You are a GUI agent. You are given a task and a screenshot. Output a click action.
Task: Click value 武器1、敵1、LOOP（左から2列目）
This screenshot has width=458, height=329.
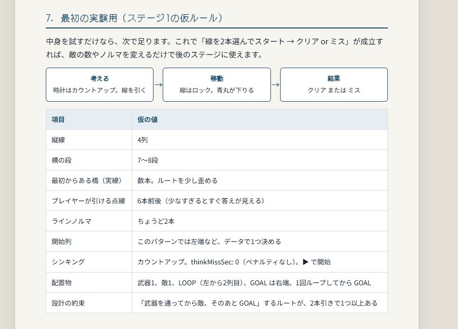(x=254, y=283)
